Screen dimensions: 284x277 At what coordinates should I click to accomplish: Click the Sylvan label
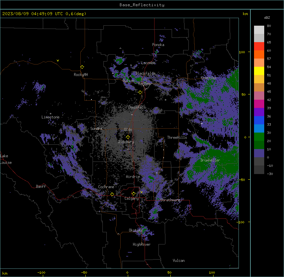coord(128,81)
